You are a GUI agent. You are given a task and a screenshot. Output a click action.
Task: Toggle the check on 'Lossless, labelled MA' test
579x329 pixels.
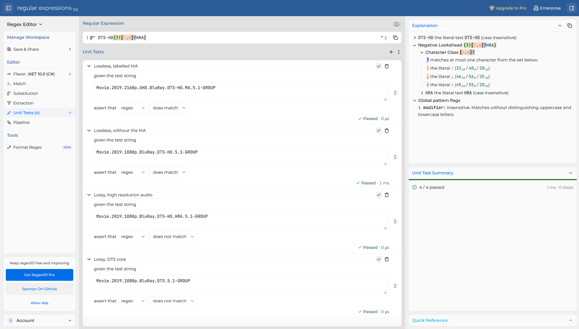pos(379,66)
